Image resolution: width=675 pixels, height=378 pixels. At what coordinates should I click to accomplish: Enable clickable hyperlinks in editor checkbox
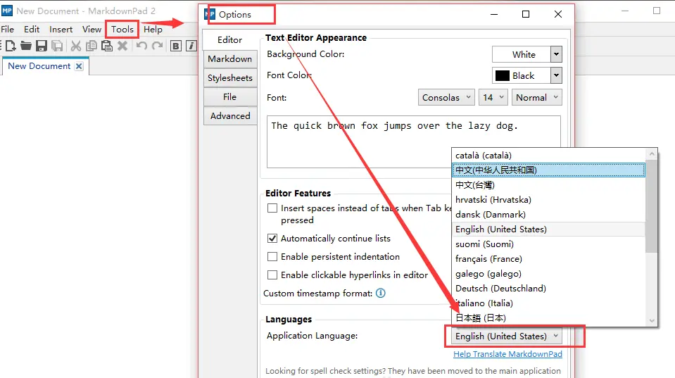coord(272,275)
